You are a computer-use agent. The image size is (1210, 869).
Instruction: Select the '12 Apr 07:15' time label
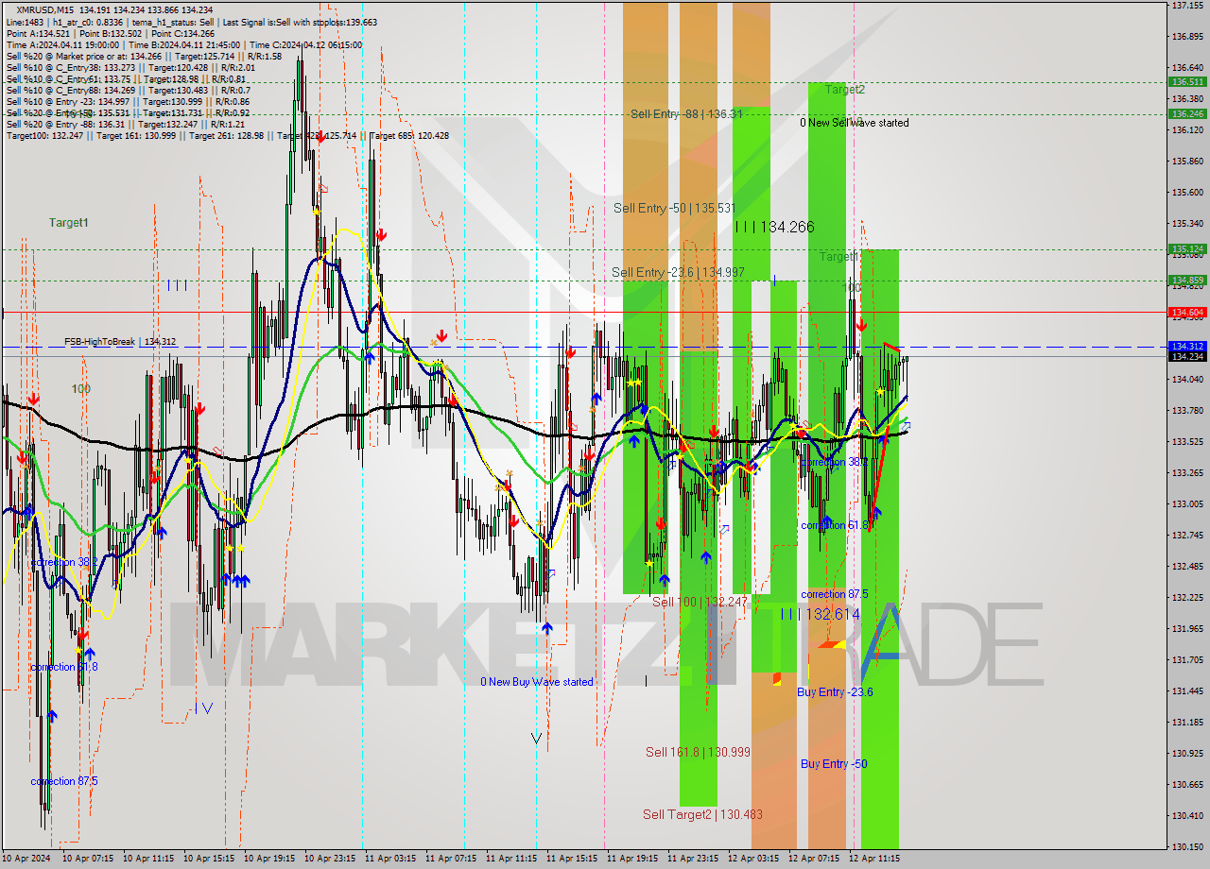tap(814, 859)
